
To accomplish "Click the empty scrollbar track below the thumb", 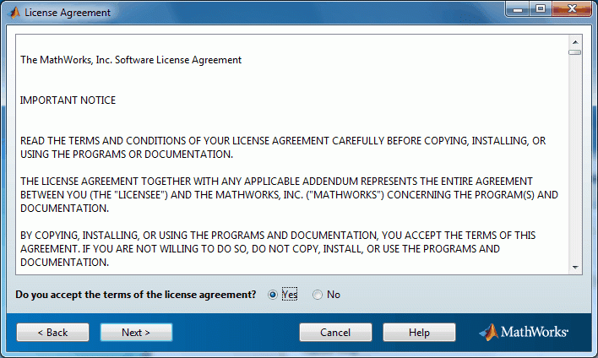I will tap(575, 158).
